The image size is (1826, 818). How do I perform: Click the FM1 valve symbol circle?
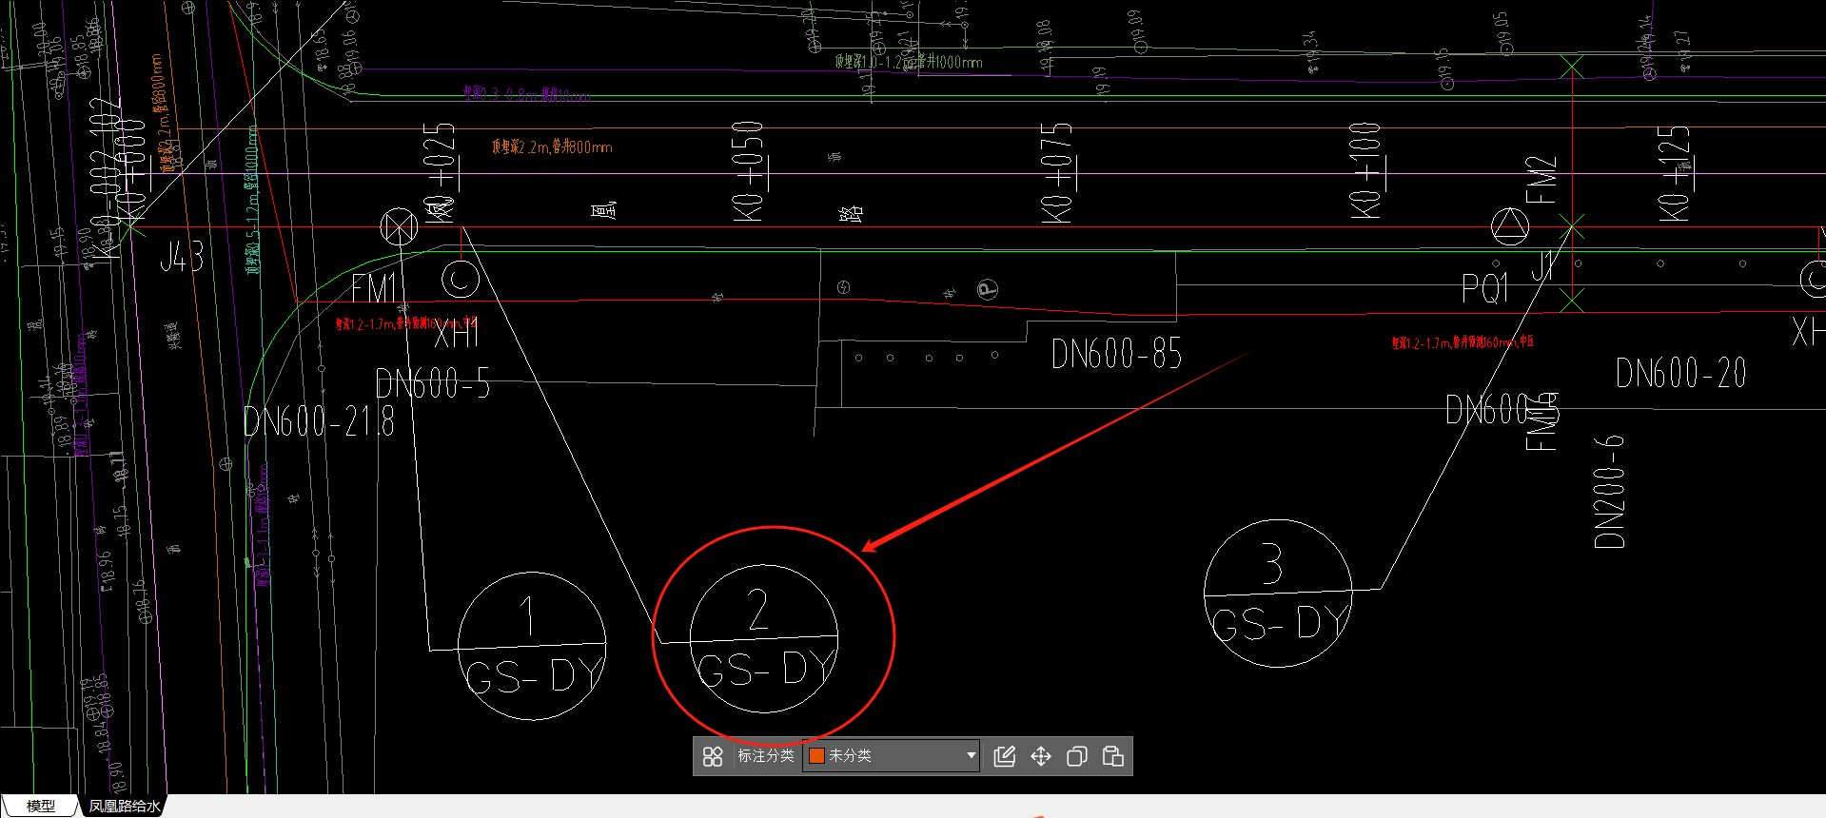pos(399,226)
